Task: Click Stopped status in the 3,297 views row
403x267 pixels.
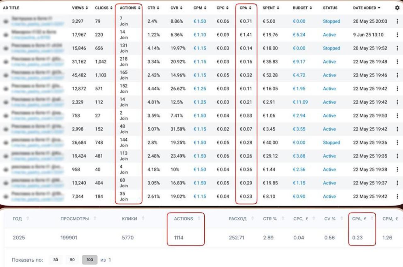Action: [331, 21]
